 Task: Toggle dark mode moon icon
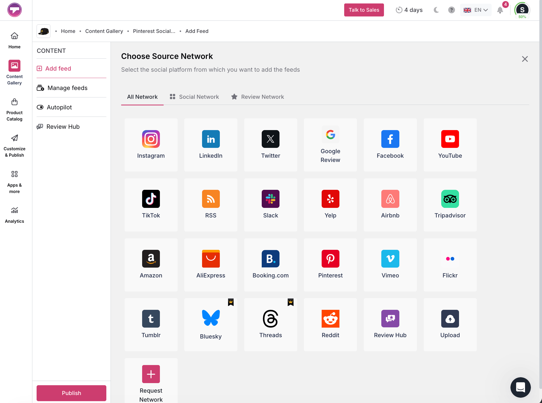click(436, 10)
